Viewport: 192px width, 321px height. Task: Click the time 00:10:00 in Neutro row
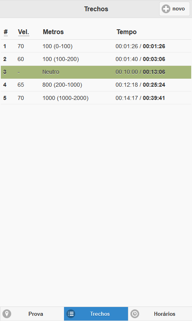(x=127, y=72)
